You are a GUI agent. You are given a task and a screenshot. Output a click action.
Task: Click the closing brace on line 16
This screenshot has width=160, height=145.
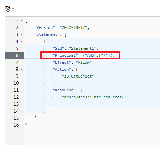(26, 125)
